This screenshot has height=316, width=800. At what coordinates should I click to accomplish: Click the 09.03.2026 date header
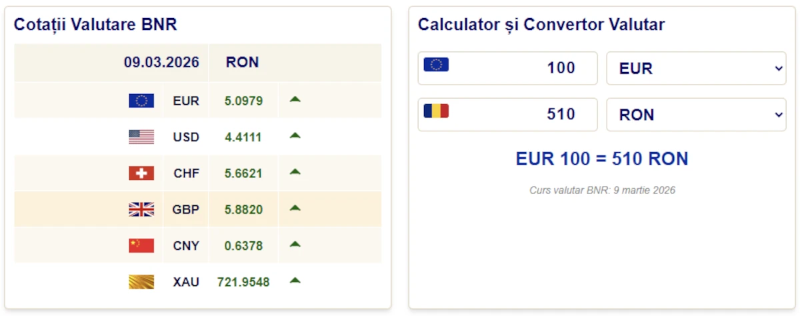tap(161, 63)
